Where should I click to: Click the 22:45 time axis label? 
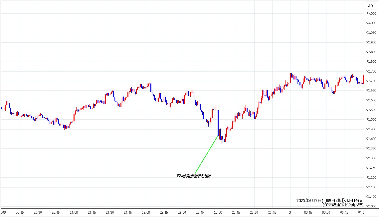pos(200,212)
